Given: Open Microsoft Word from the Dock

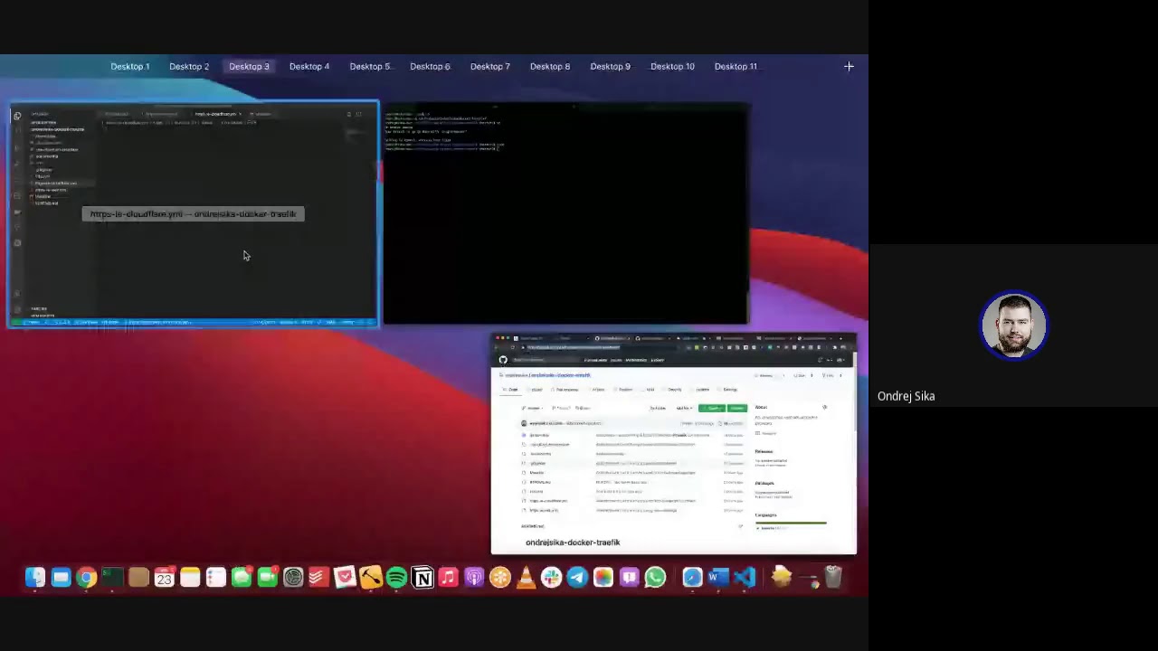Looking at the screenshot, I should pyautogui.click(x=718, y=577).
